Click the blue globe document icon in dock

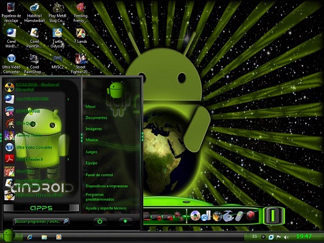point(206,216)
